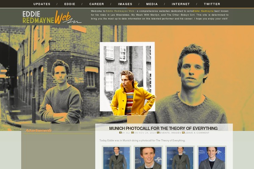The height and width of the screenshot is (169, 254).
Task: Open the Media menu item
Action: [152, 4]
